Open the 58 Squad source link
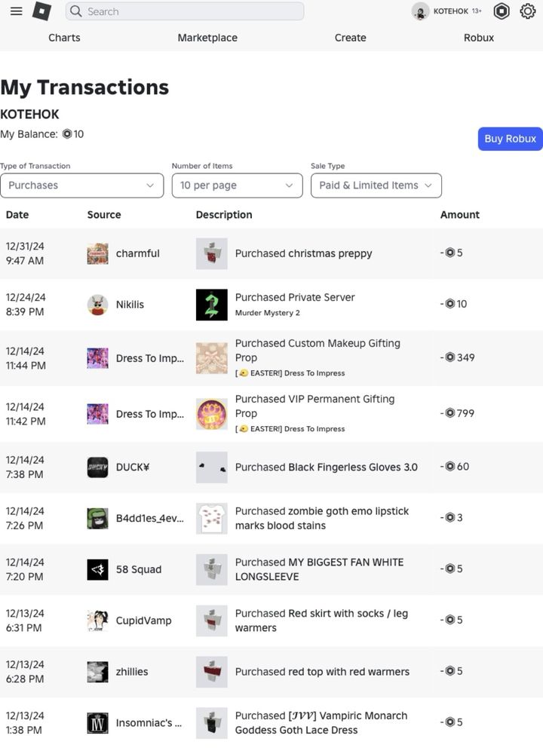 (139, 569)
